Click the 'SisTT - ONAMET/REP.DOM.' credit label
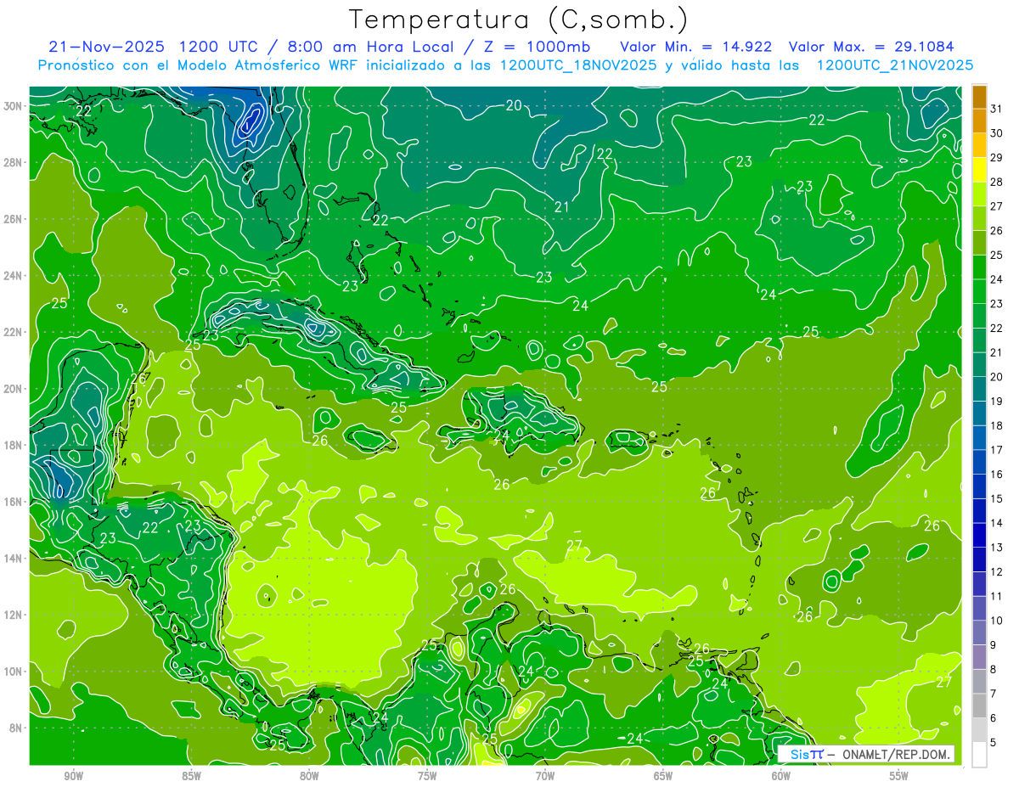 [866, 754]
